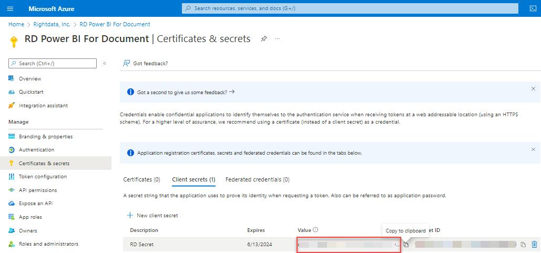This screenshot has width=541, height=253.
Task: Click the Expose an API cloud icon
Action: click(x=12, y=204)
